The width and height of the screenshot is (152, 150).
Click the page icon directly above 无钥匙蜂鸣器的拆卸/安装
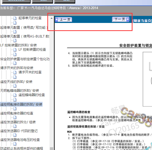15,86
